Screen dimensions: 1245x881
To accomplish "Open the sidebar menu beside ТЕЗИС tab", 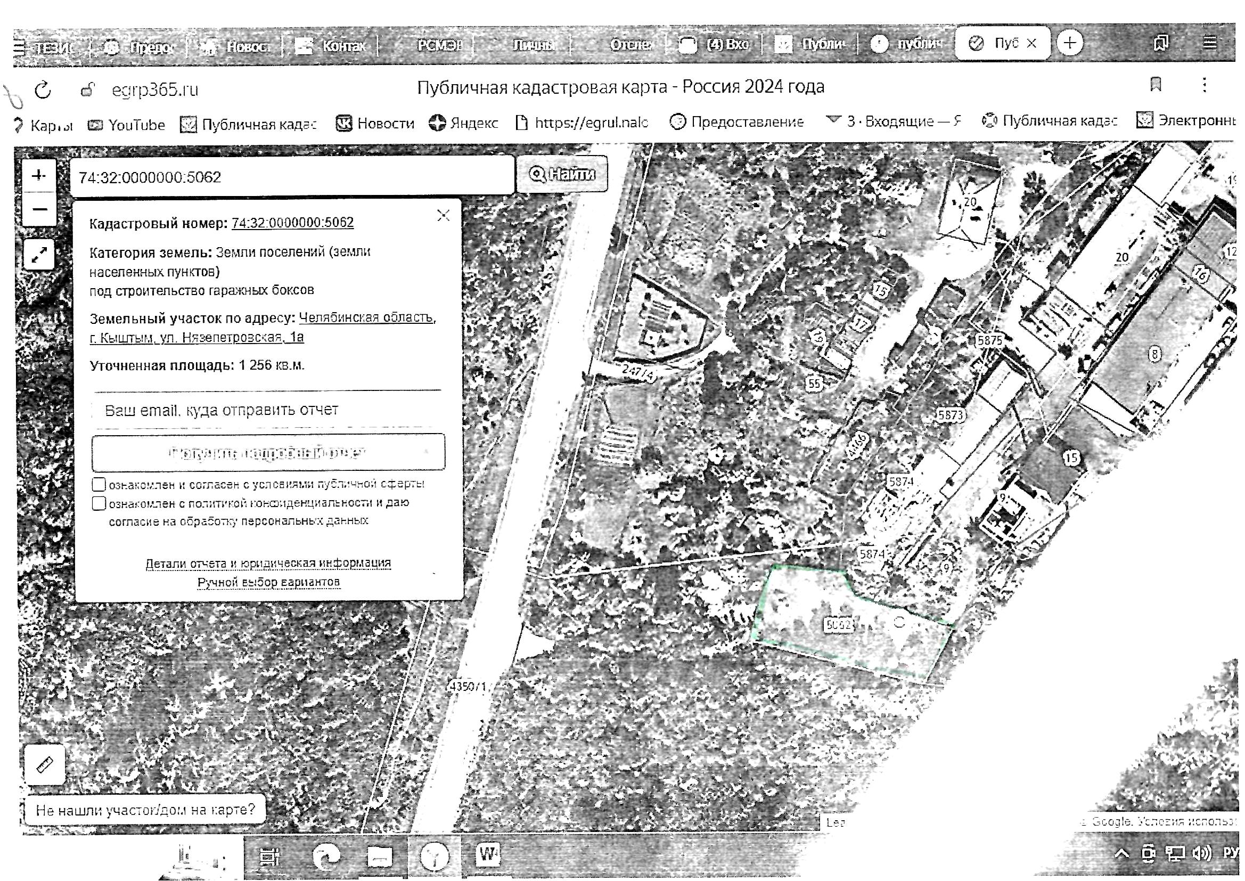I will (x=20, y=48).
